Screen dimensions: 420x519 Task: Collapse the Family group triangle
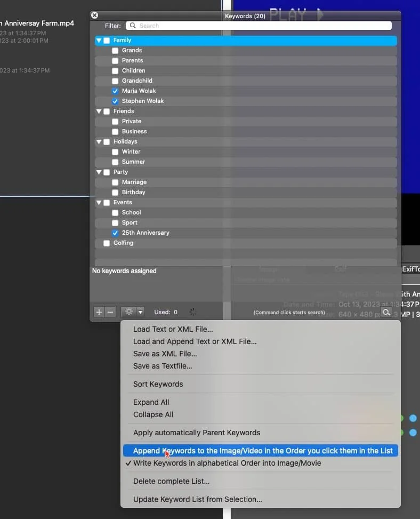point(99,41)
